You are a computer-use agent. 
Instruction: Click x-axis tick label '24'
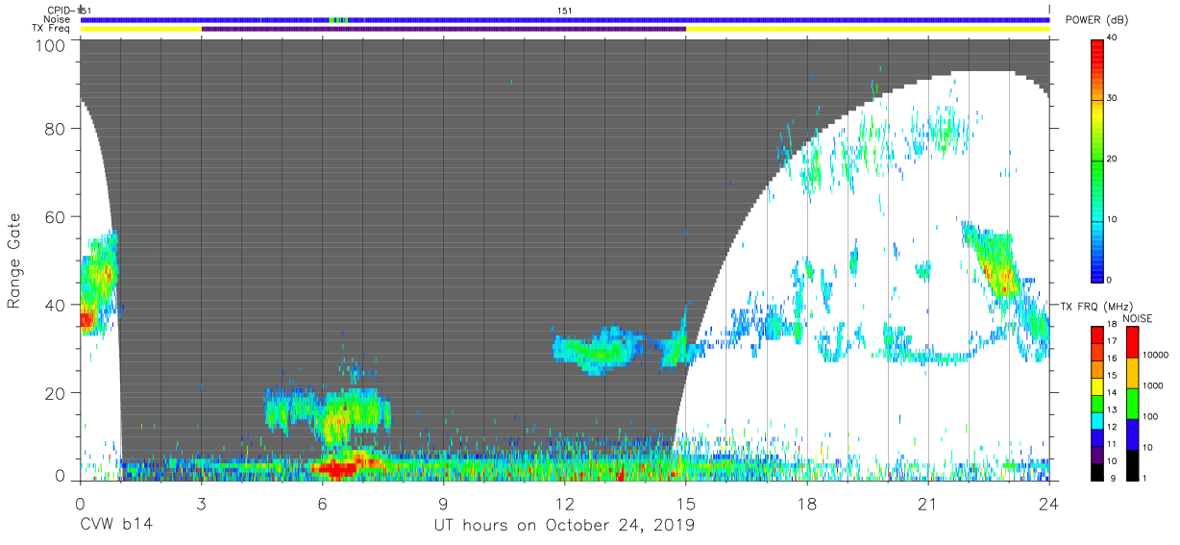(1049, 504)
